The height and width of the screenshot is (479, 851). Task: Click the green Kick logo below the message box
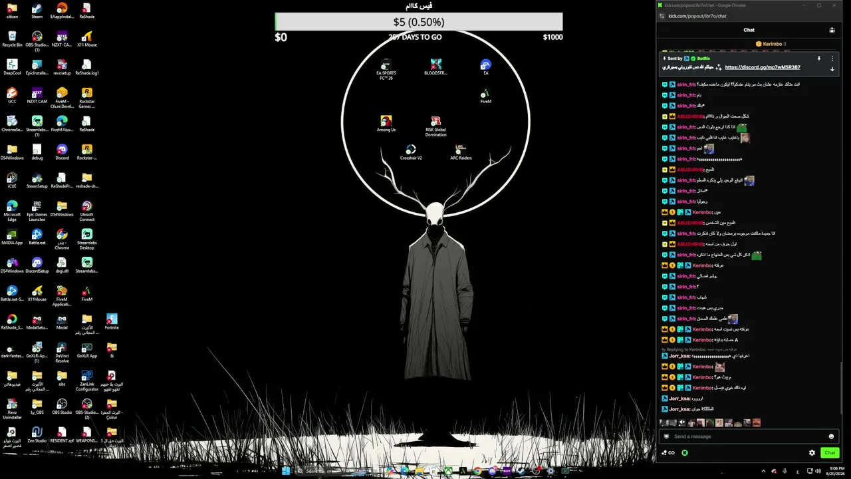[685, 453]
